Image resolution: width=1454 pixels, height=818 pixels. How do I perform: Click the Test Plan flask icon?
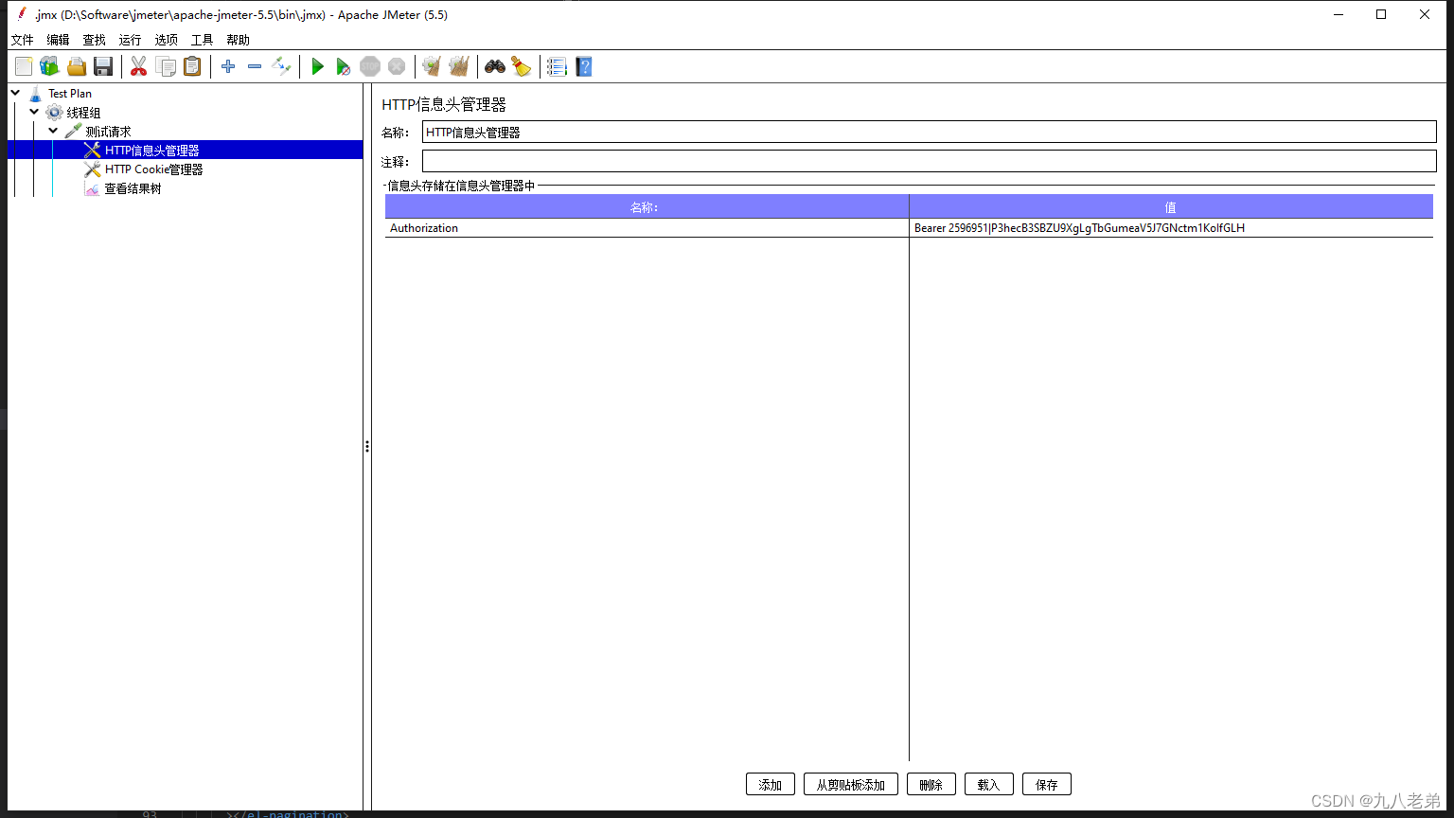[36, 93]
